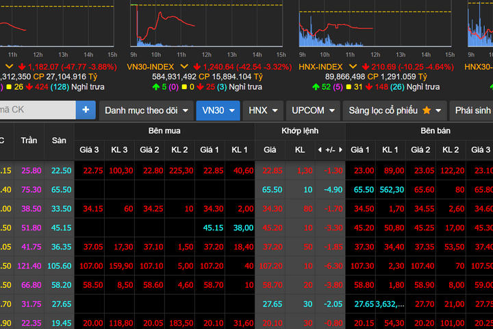Click the Giá 1 header under Bên mua

(210, 150)
